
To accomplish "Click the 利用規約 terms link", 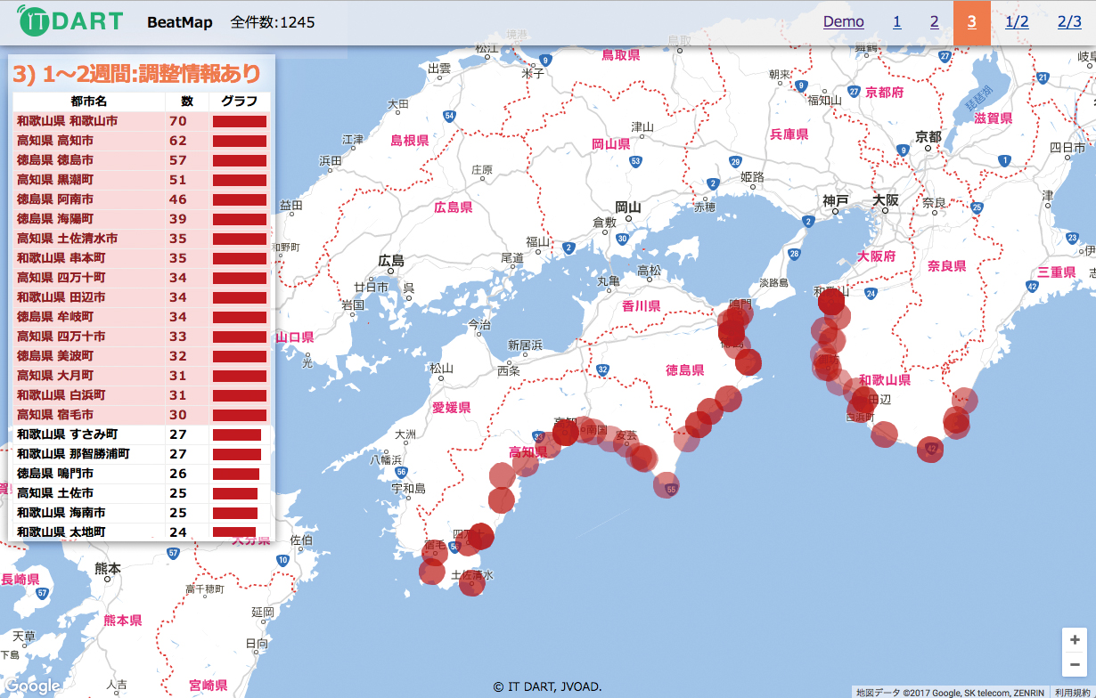I will point(1072,692).
